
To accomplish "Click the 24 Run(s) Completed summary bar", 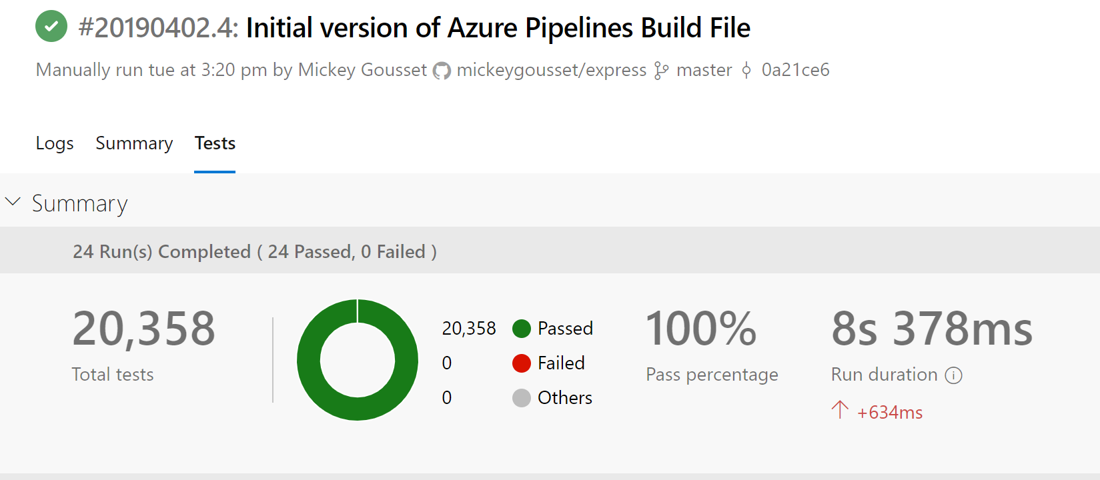I will click(x=254, y=251).
